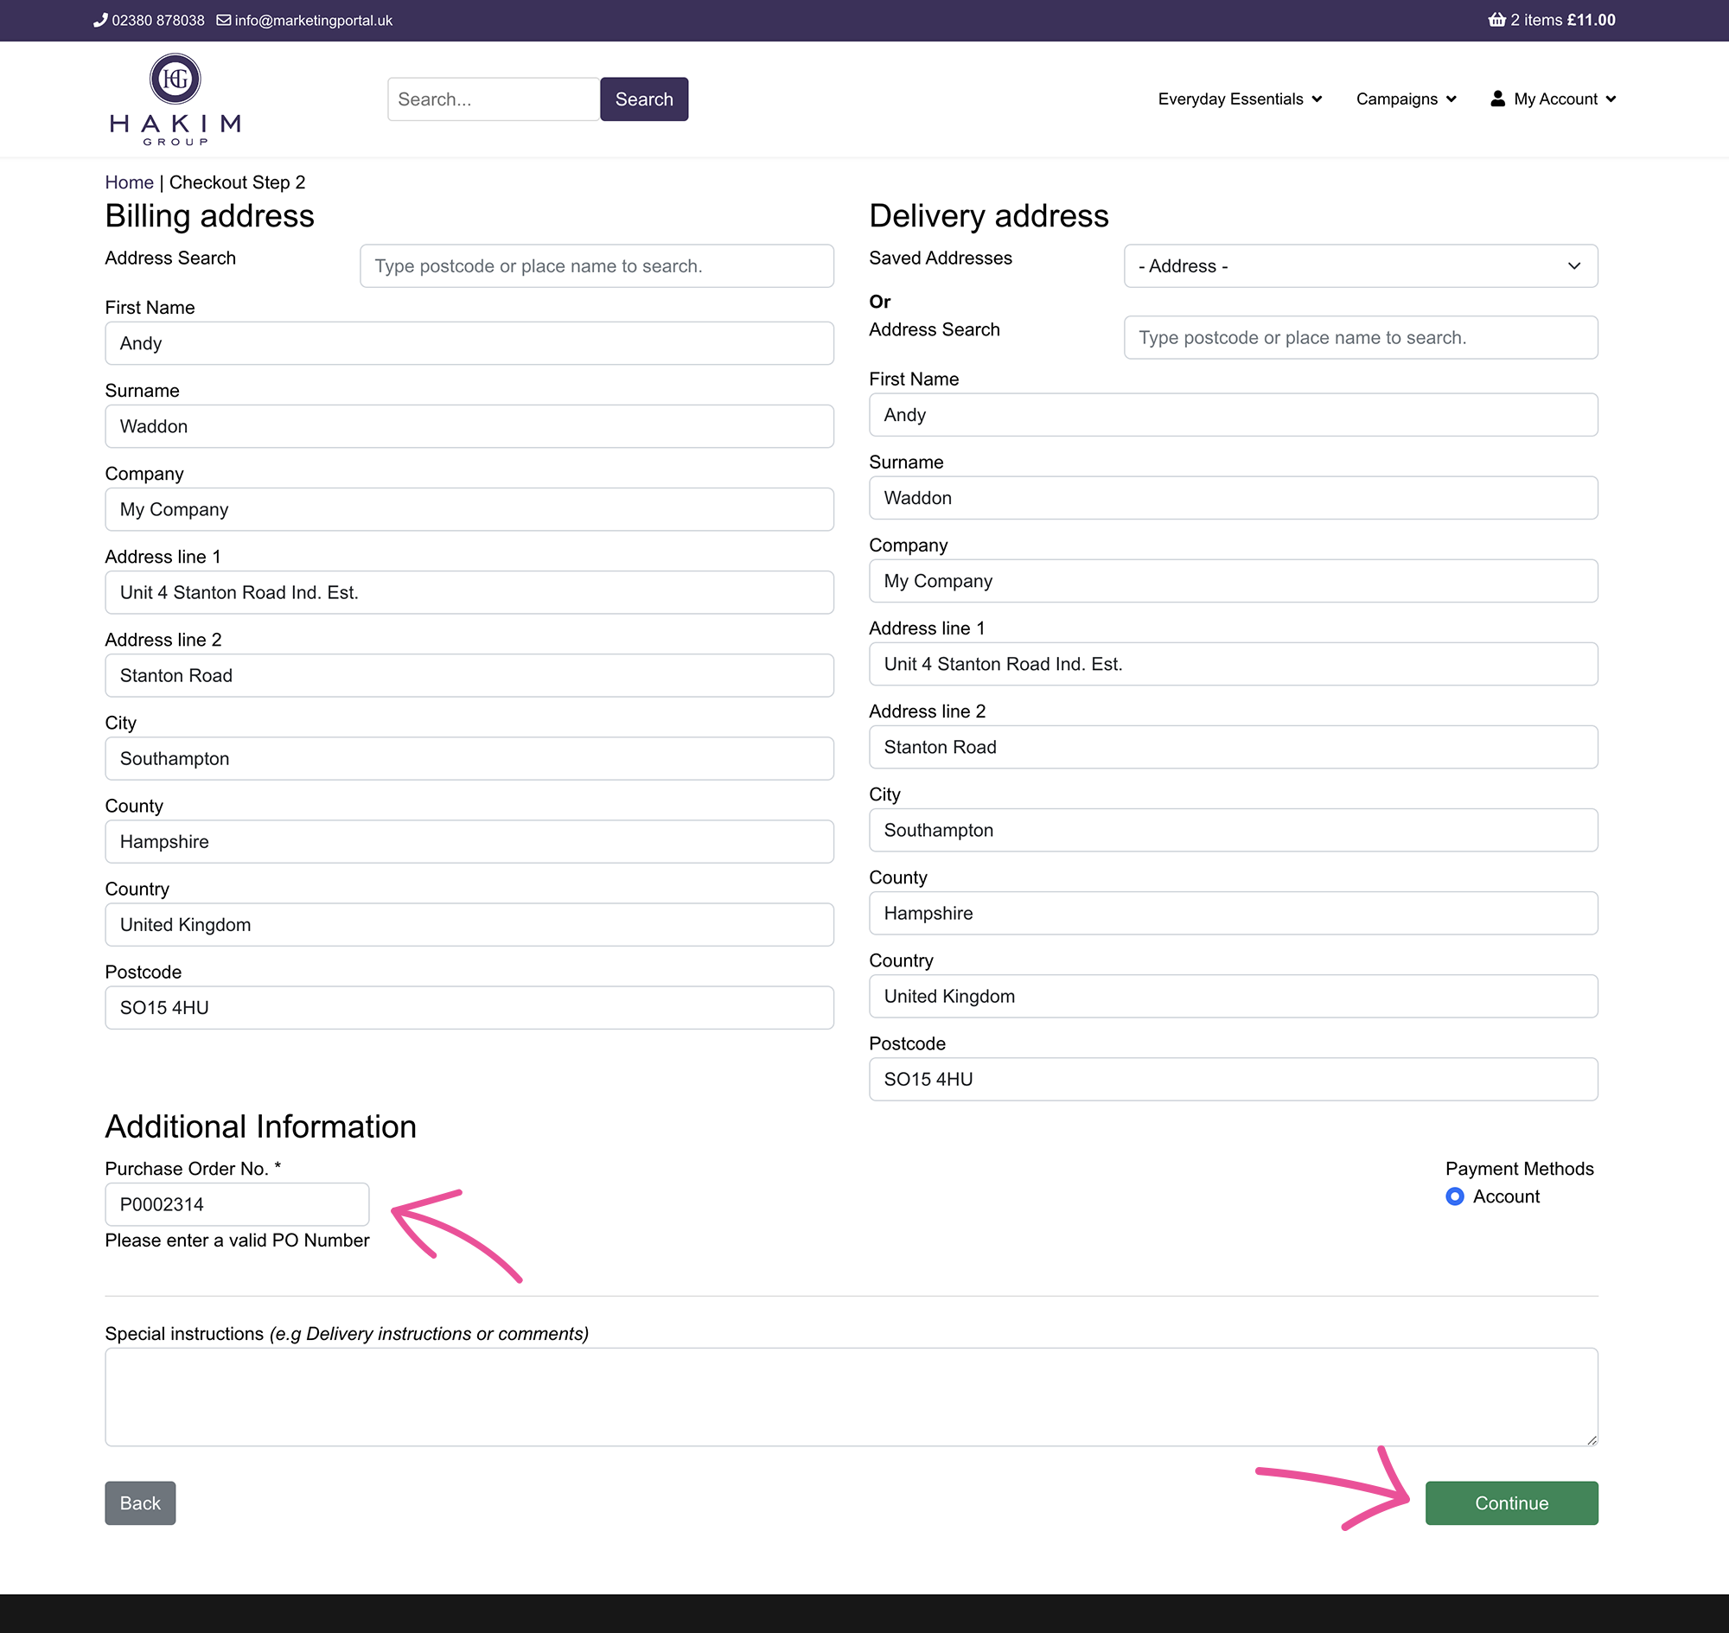Click the delivery County field
Image resolution: width=1729 pixels, height=1633 pixels.
1234,913
